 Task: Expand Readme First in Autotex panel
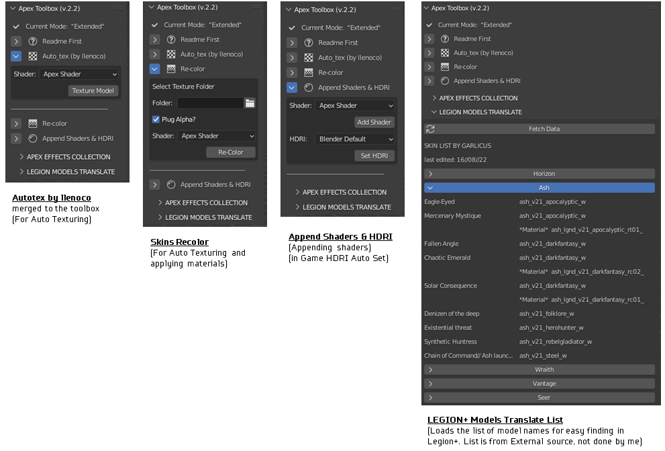coord(16,42)
